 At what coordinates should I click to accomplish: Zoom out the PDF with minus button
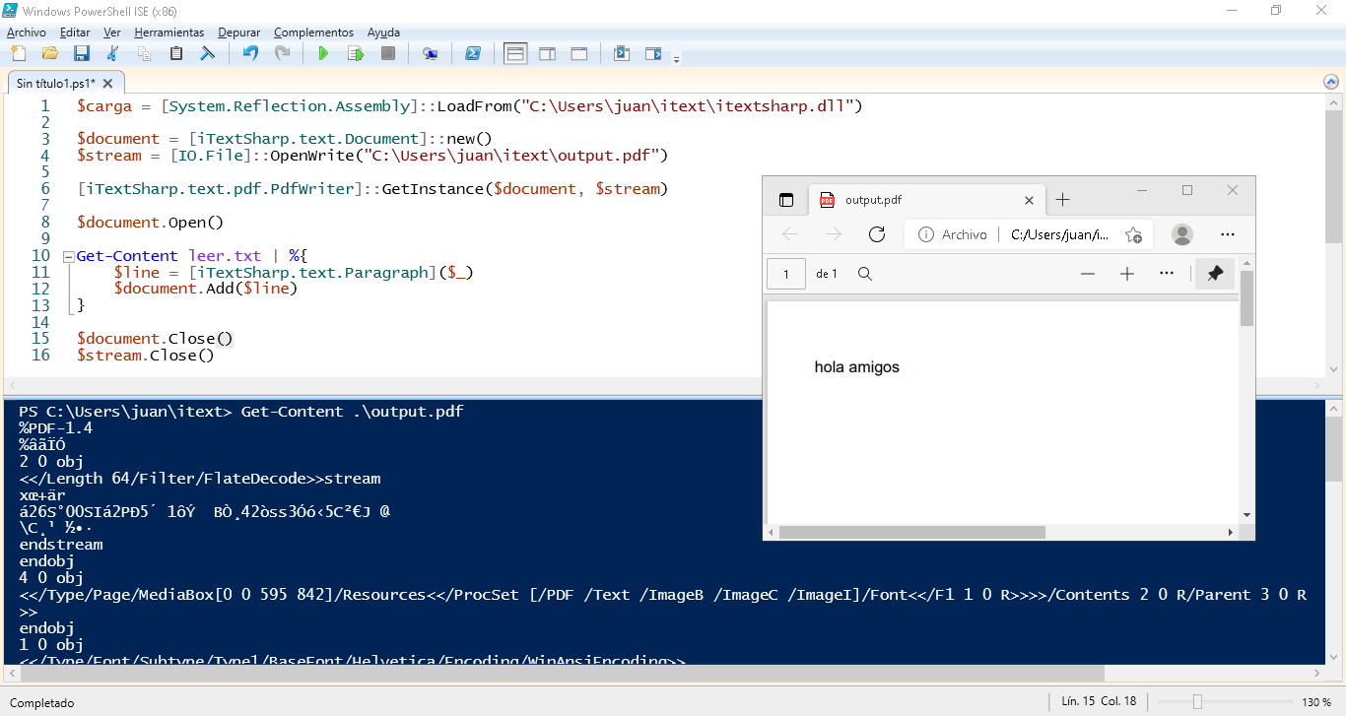click(x=1088, y=274)
